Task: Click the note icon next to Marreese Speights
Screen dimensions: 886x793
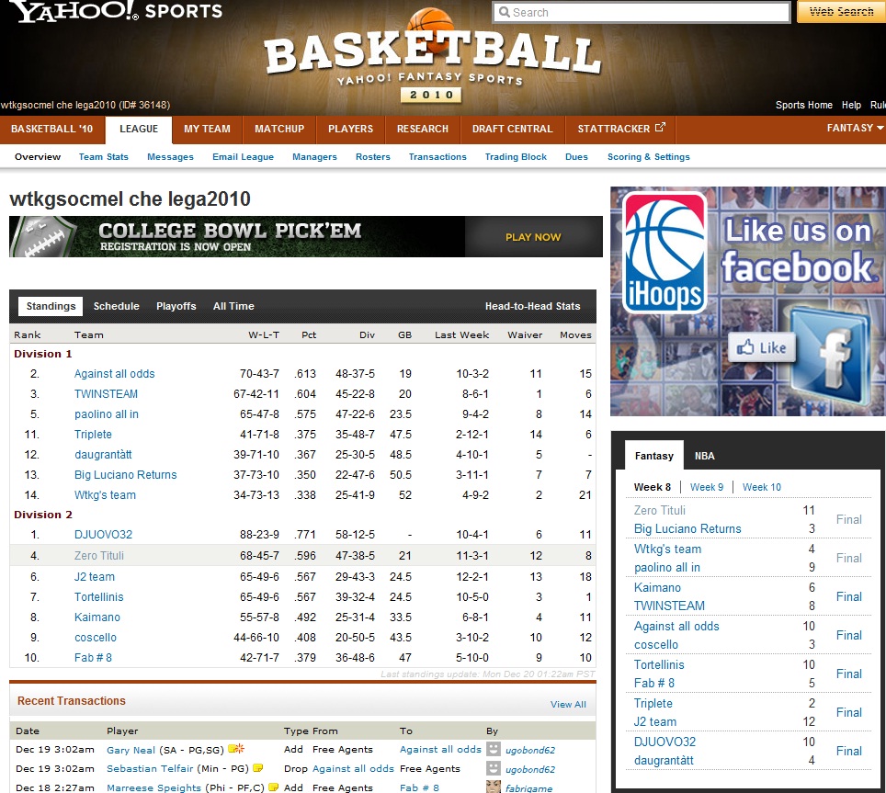Action: click(x=273, y=787)
